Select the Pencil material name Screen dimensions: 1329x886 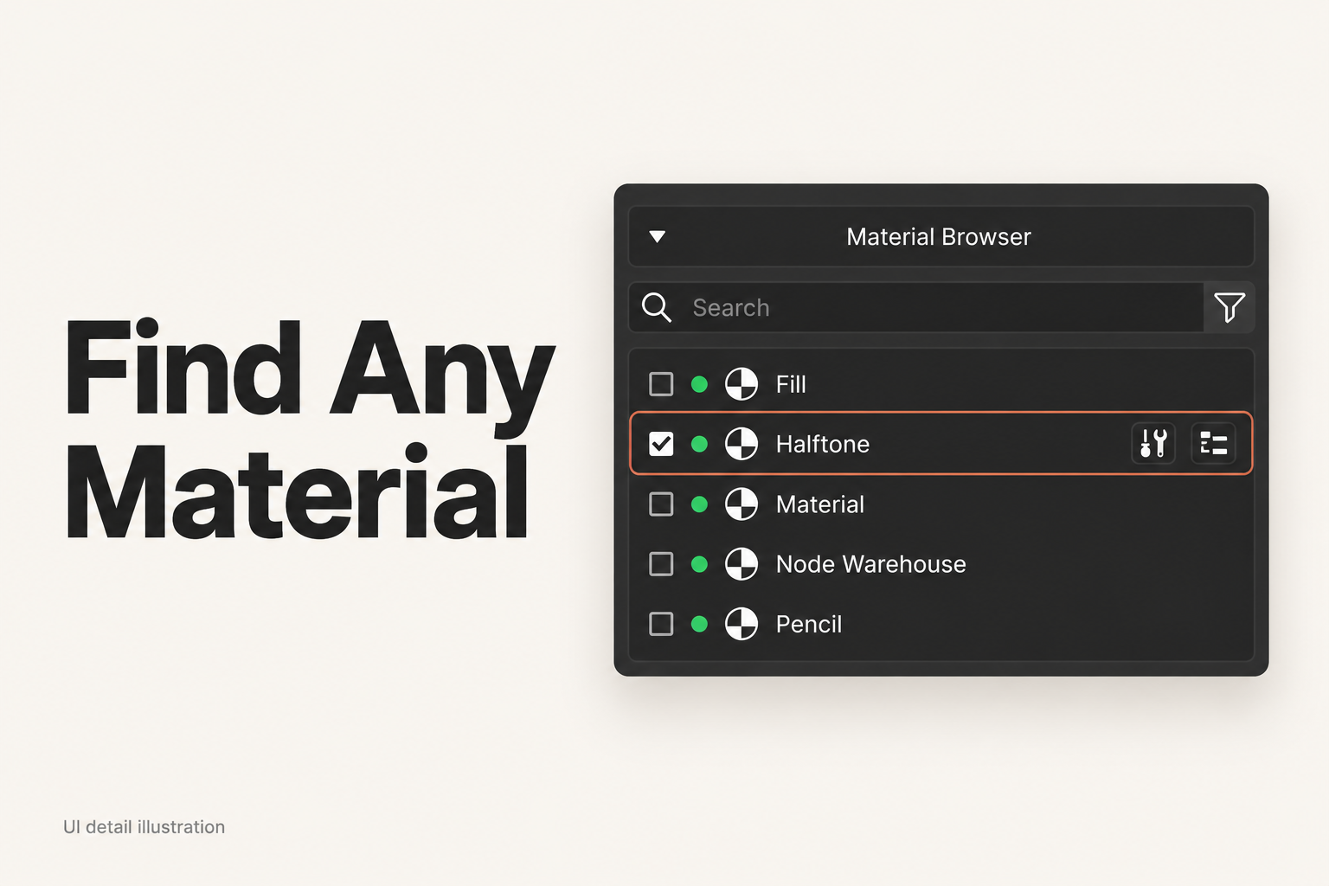click(809, 624)
